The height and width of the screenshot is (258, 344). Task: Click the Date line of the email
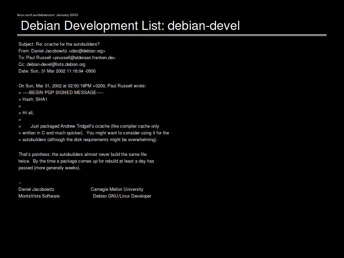pos(57,71)
